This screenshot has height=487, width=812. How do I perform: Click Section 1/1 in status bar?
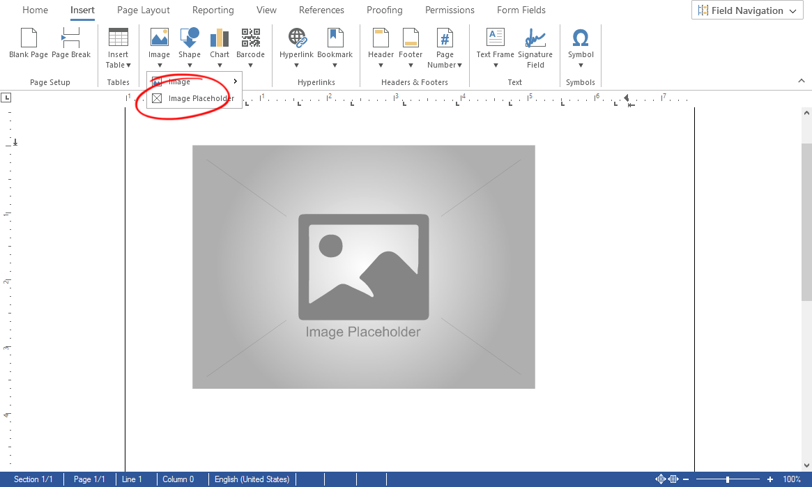pyautogui.click(x=33, y=479)
